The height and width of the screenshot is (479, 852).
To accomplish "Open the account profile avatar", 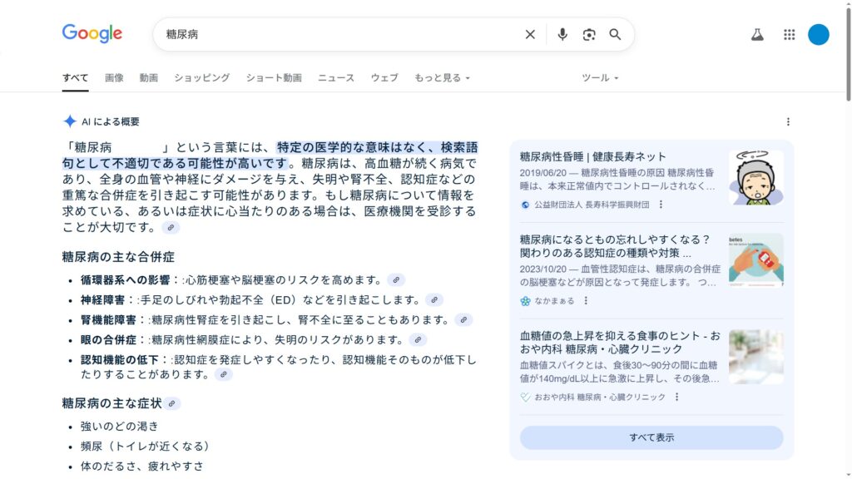I will pyautogui.click(x=818, y=34).
